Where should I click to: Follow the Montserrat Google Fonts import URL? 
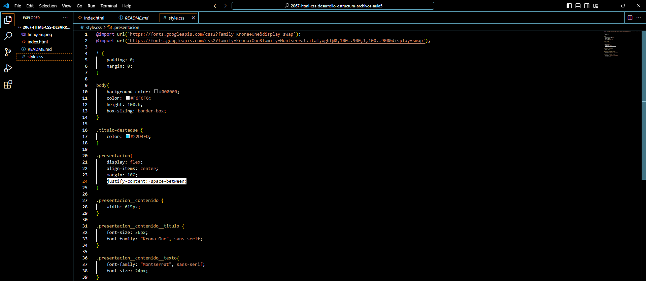[x=276, y=40]
